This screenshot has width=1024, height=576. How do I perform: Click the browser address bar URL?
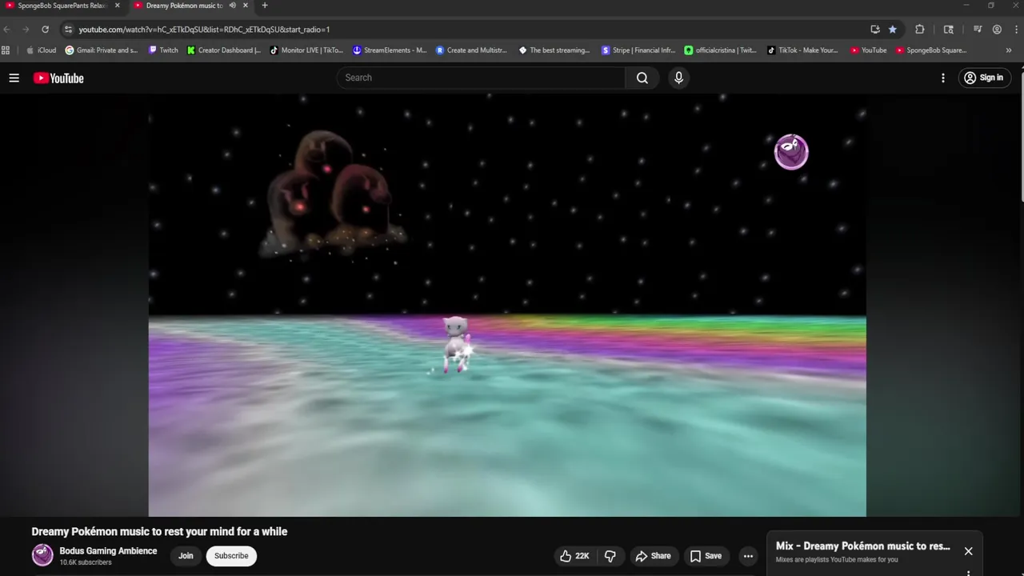coord(204,30)
